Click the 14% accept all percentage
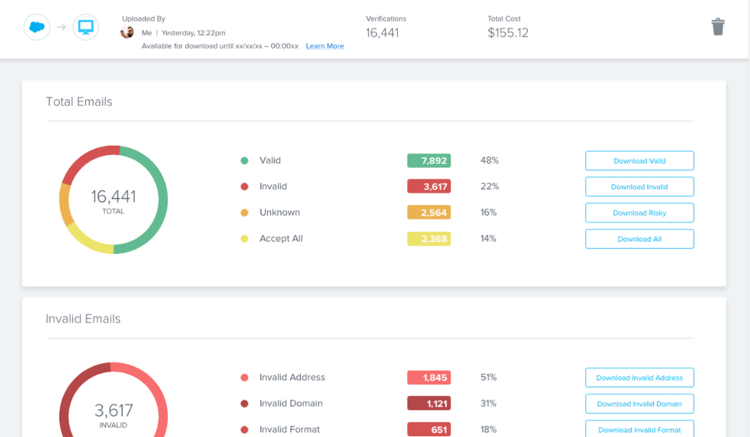 tap(489, 238)
